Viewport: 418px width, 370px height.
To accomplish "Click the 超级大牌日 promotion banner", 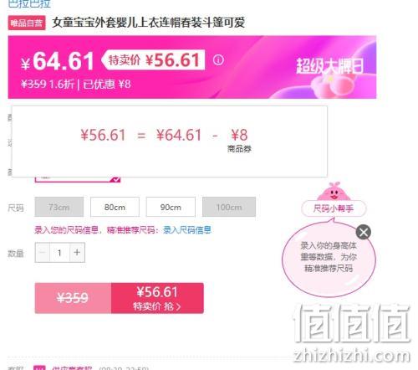I will tap(330, 66).
